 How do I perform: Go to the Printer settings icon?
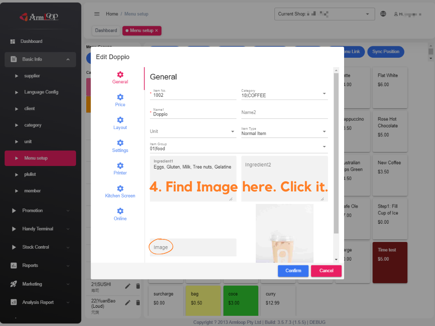120,166
